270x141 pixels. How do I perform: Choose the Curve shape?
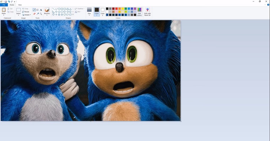tap(56, 9)
